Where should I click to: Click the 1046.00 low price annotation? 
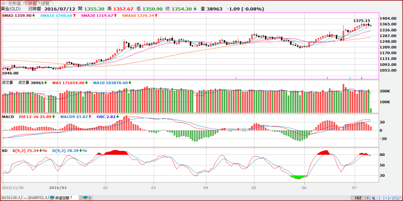tap(10, 73)
